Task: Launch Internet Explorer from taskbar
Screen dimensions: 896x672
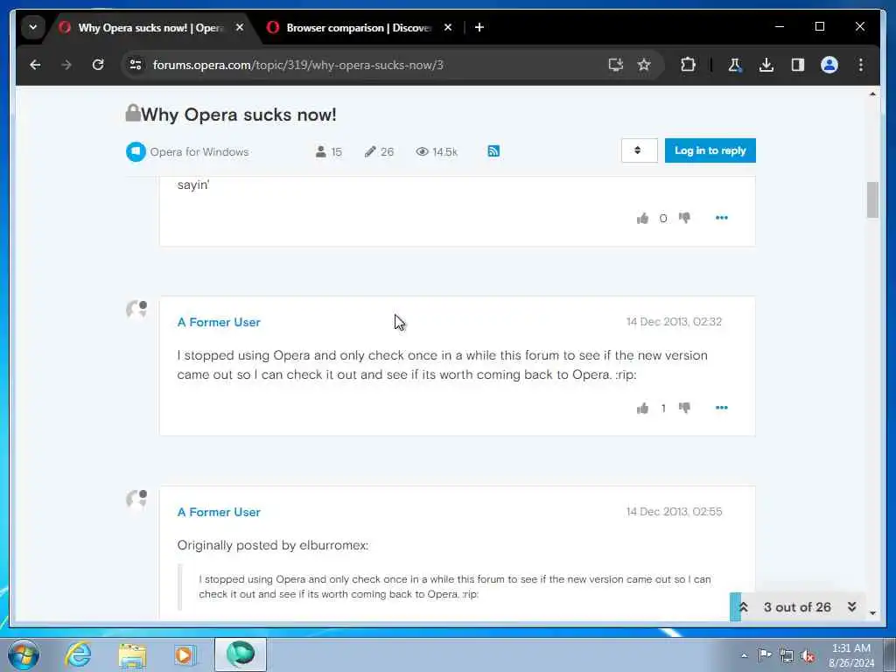Action: (x=78, y=654)
